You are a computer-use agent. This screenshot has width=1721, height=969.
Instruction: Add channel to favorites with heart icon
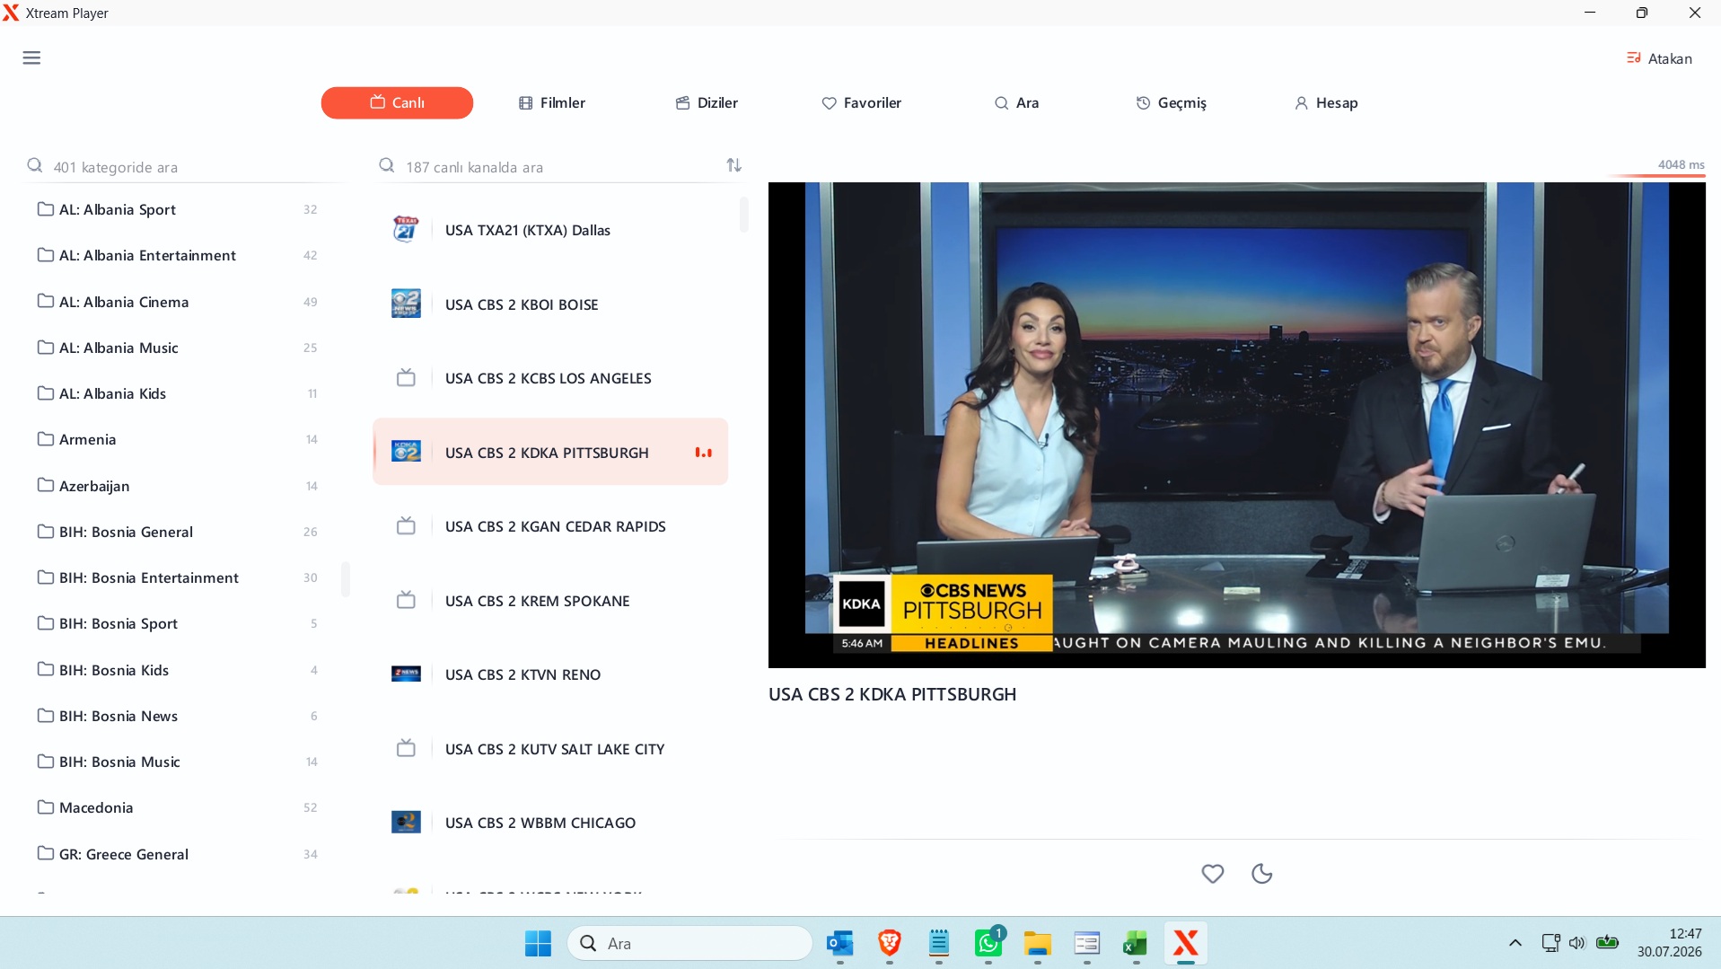[x=1212, y=873]
